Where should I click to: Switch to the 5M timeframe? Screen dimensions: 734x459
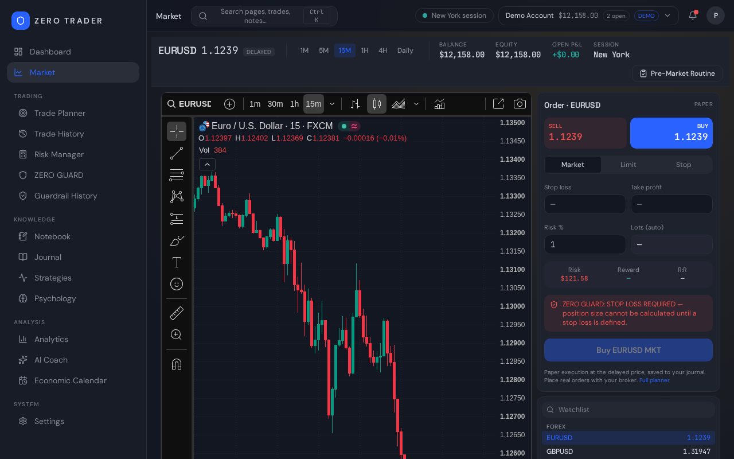pos(324,50)
